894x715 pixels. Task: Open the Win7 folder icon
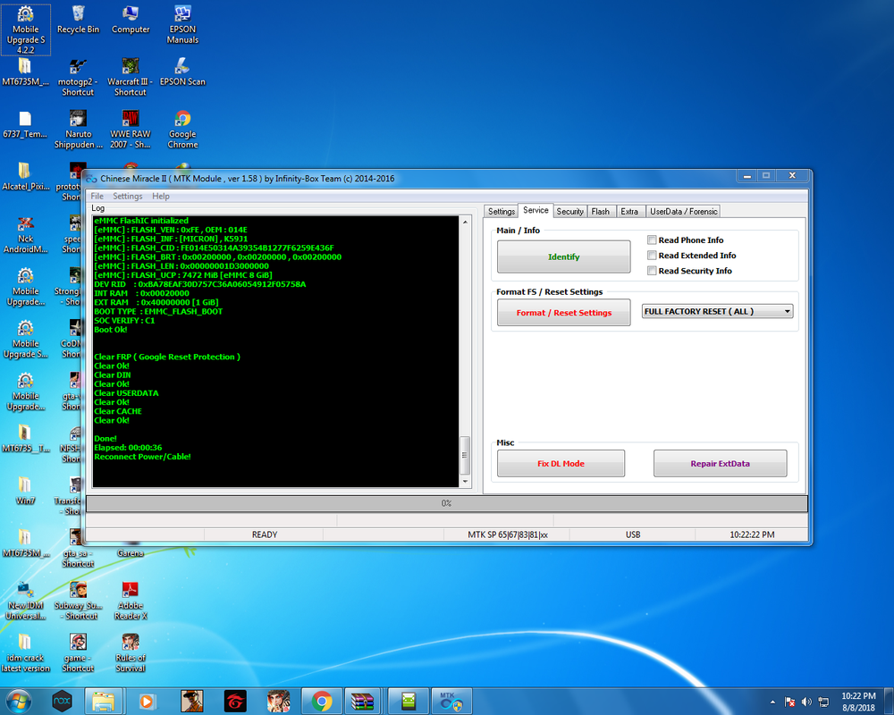[25, 492]
